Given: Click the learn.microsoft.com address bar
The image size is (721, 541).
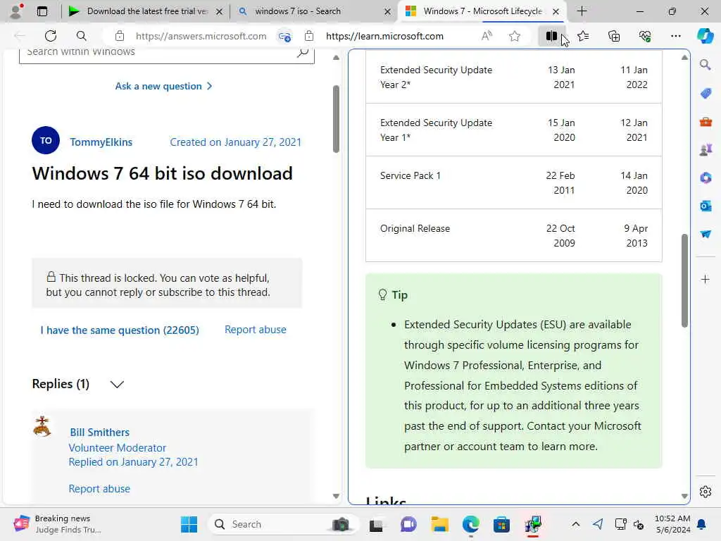Looking at the screenshot, I should [384, 36].
